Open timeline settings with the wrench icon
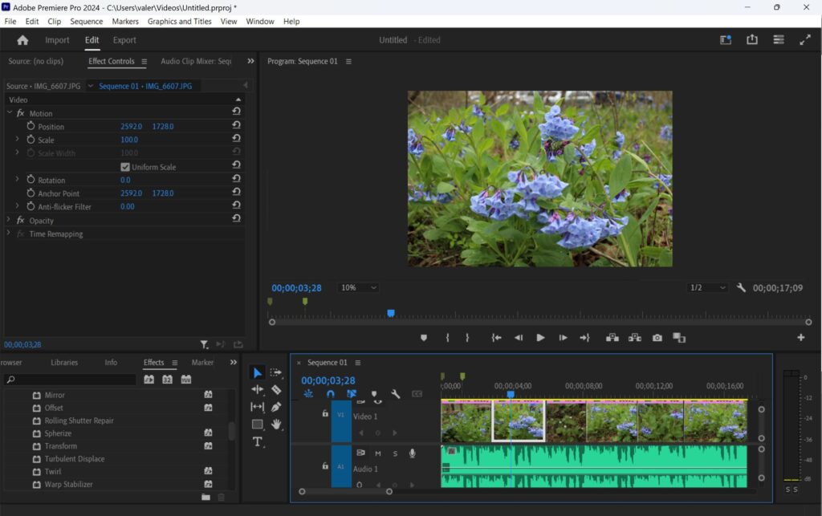Screen dimensions: 822x516 pos(397,393)
